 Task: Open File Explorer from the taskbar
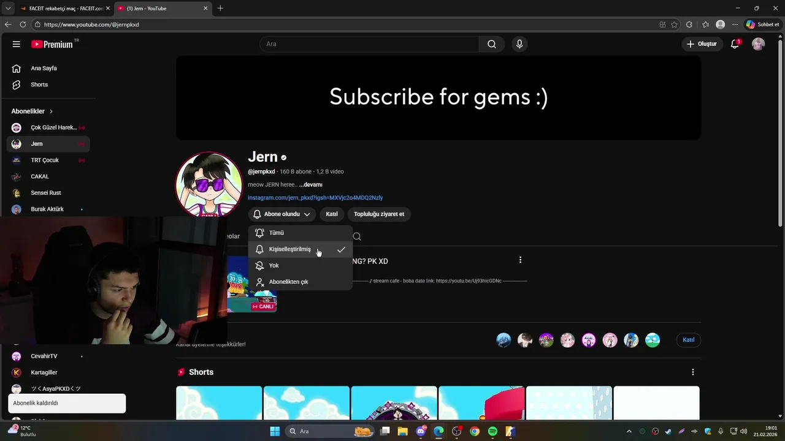(403, 431)
